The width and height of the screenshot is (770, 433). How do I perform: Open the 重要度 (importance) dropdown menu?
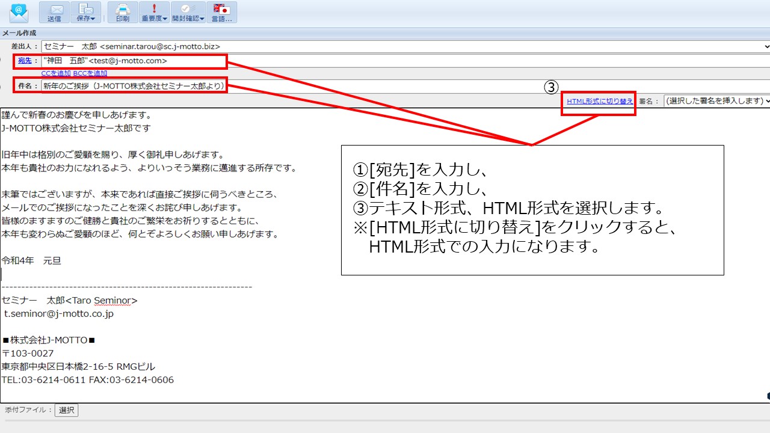point(155,12)
